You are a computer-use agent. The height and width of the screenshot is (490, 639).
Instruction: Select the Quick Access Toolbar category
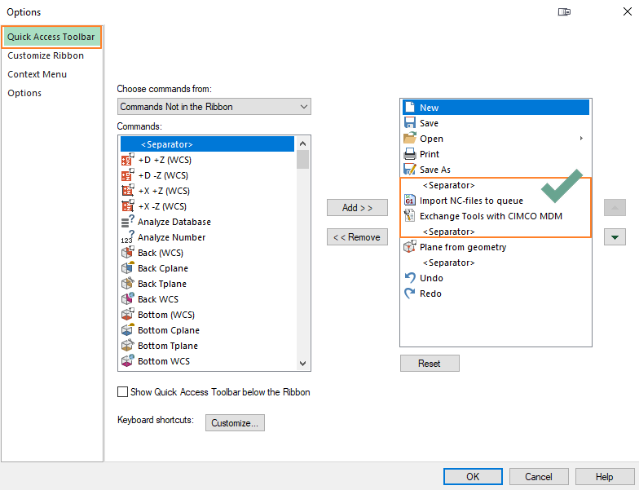click(51, 37)
